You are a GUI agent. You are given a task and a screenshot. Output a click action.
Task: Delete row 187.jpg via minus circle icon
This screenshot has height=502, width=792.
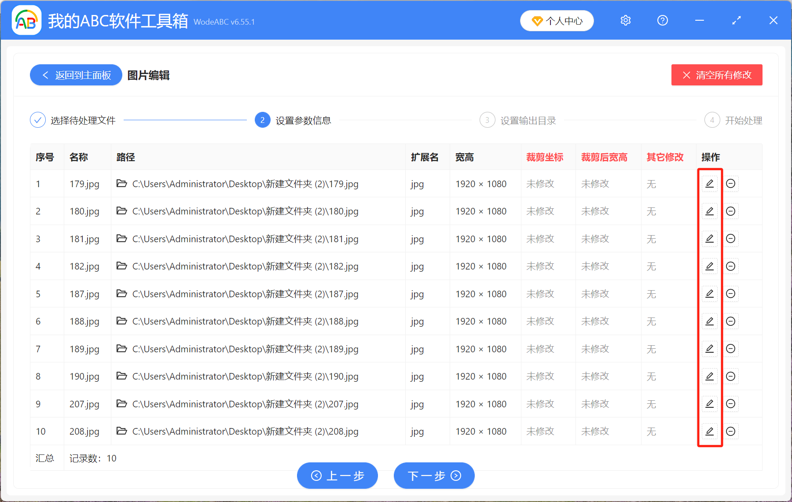(730, 294)
